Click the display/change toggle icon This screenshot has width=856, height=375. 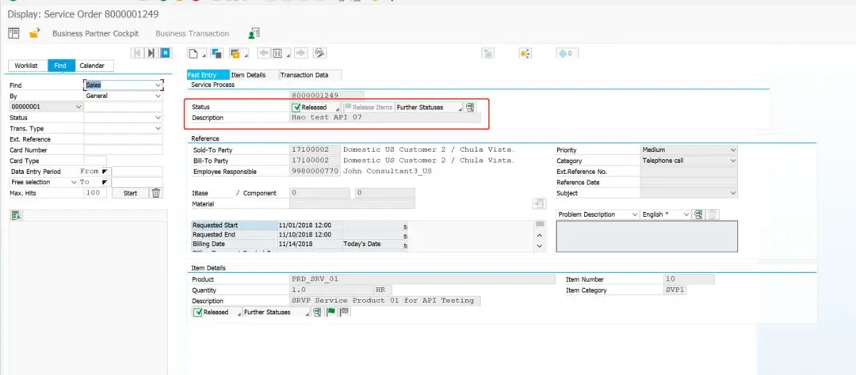(x=216, y=53)
